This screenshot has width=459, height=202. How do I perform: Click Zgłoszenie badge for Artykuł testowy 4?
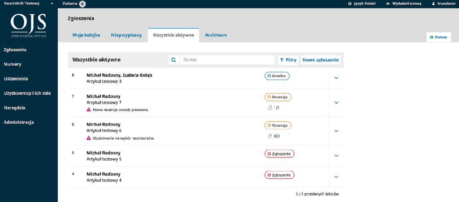coord(279,175)
